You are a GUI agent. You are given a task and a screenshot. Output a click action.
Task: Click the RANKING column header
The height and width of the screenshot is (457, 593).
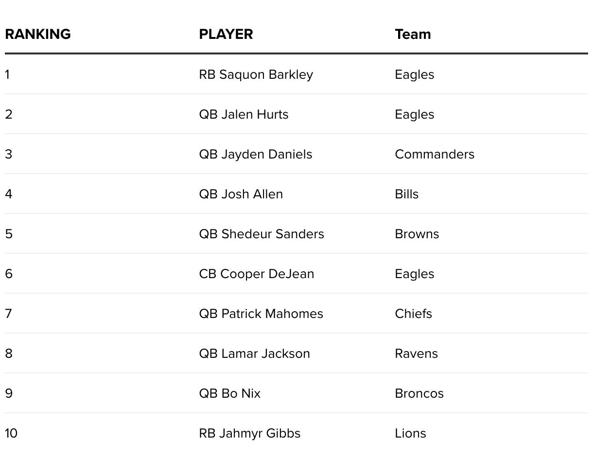coord(38,35)
